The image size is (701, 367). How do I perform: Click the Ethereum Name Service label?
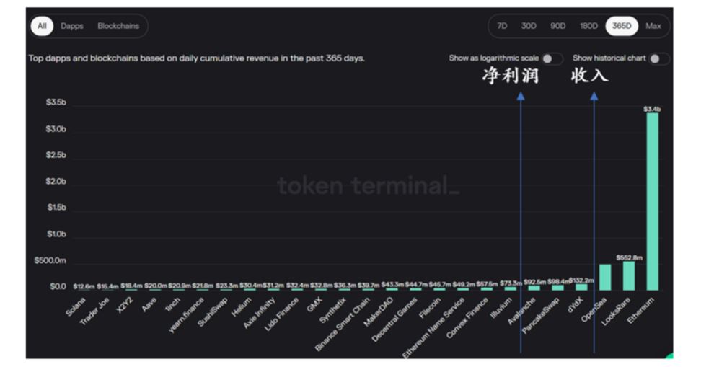pos(433,327)
